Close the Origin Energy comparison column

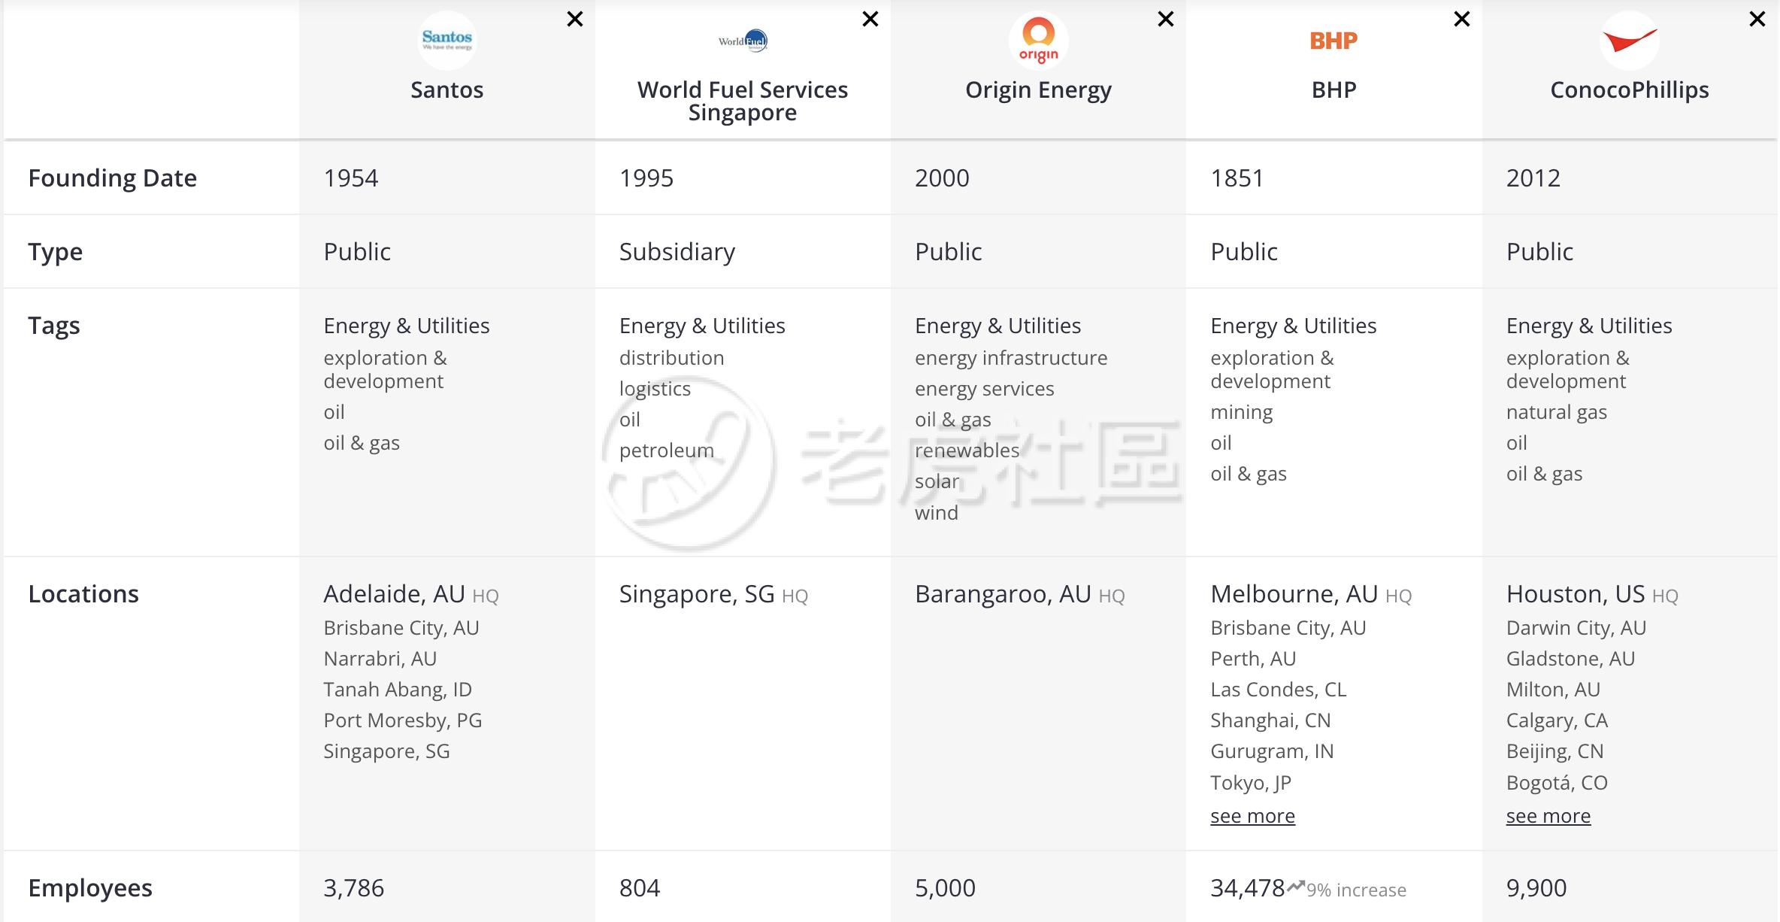[x=1166, y=20]
